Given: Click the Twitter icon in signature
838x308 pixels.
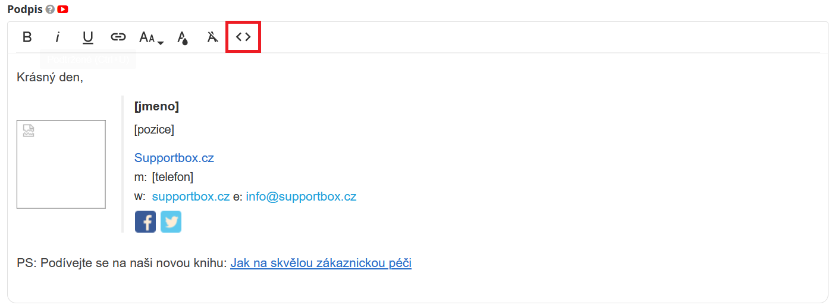Looking at the screenshot, I should 171,222.
